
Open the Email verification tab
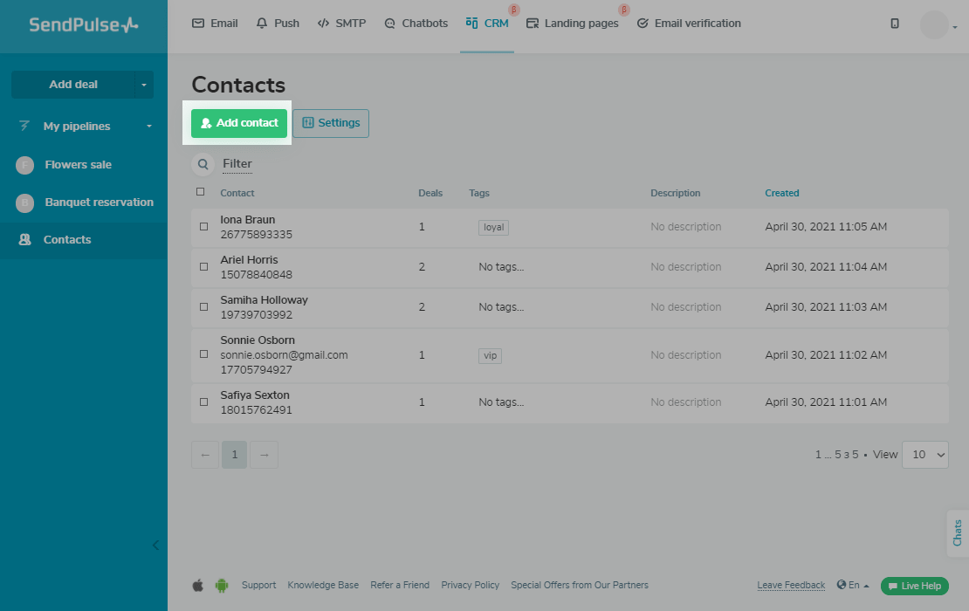pyautogui.click(x=689, y=24)
